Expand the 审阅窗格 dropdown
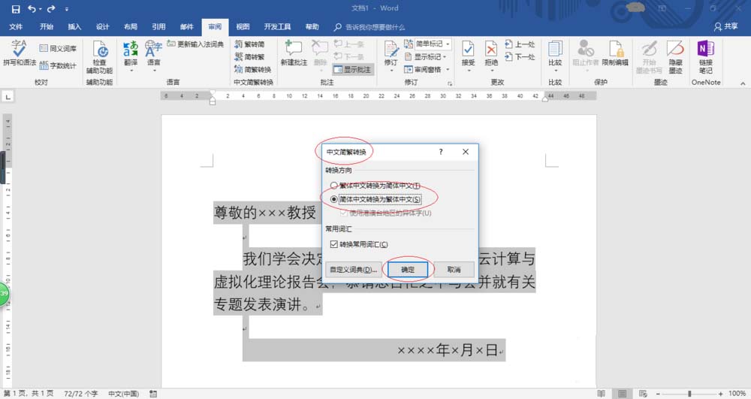This screenshot has height=399, width=751. point(448,70)
